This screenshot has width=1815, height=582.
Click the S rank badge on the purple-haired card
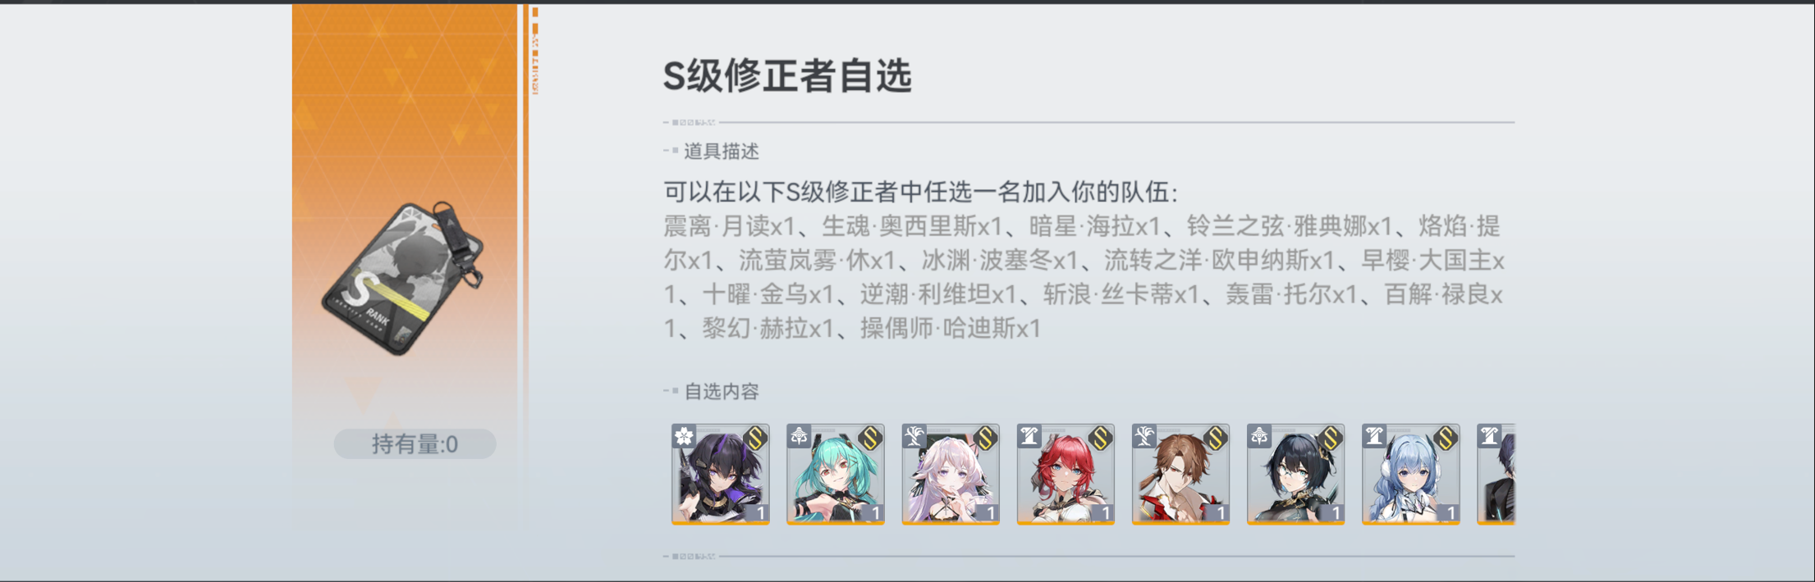point(756,439)
